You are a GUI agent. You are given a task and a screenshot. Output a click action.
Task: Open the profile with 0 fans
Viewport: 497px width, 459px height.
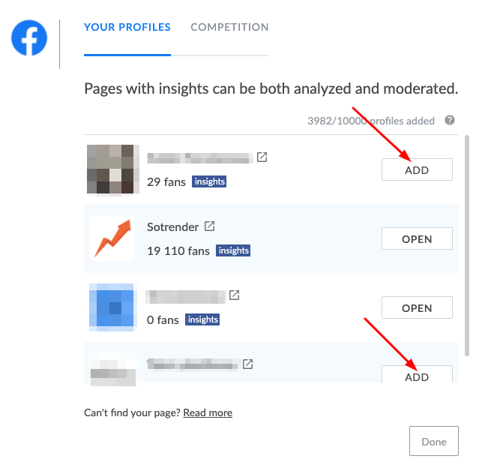point(417,308)
